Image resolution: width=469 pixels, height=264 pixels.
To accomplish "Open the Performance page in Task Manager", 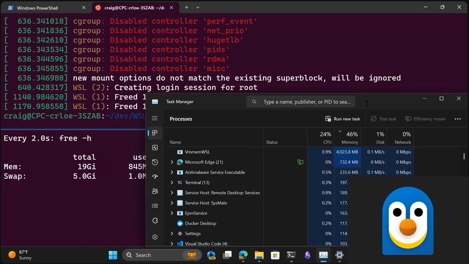I will click(x=155, y=148).
